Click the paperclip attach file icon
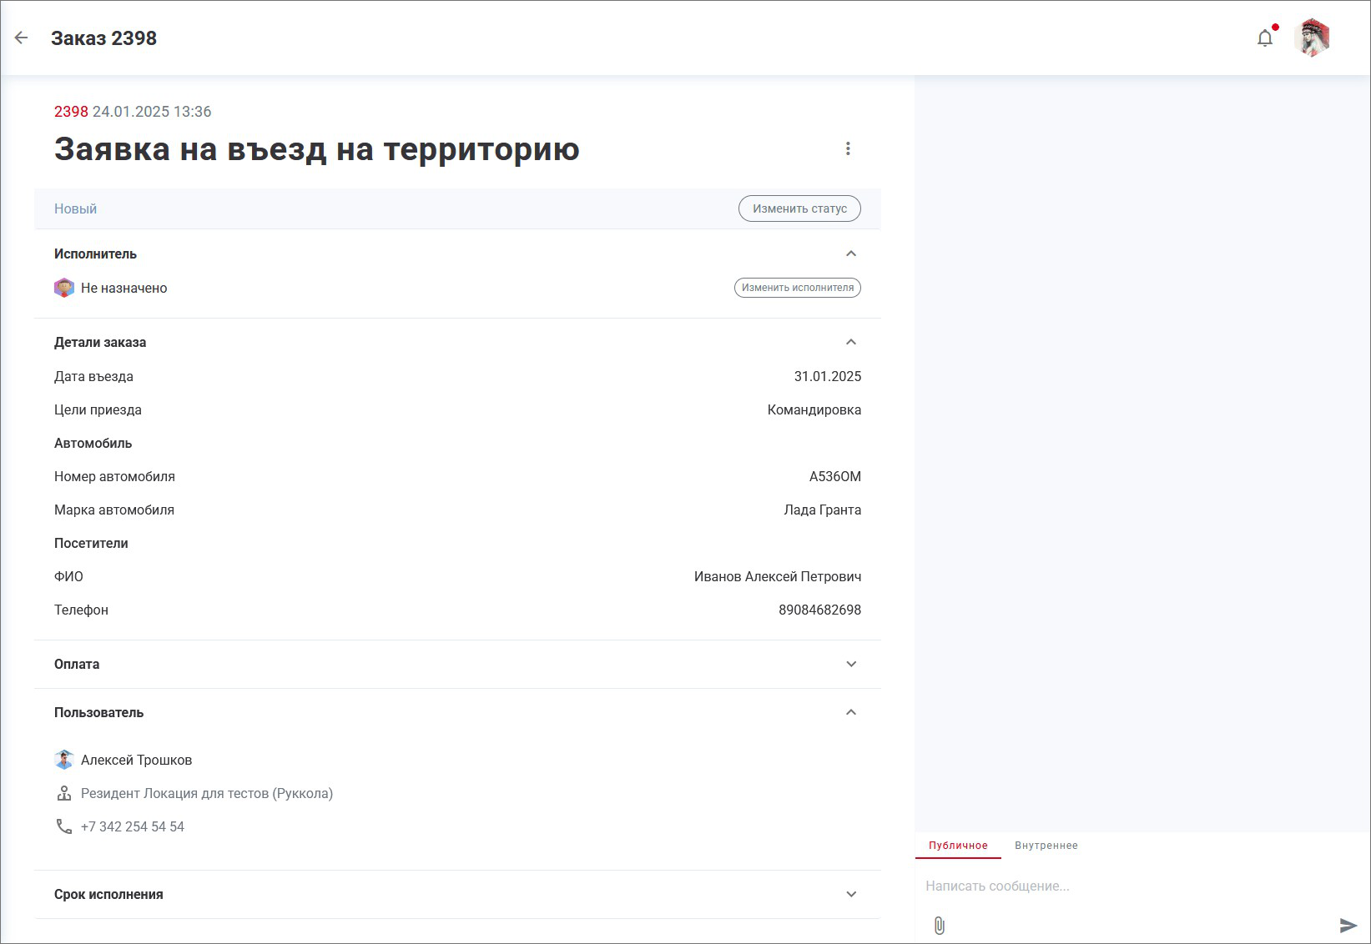This screenshot has height=944, width=1371. (940, 926)
